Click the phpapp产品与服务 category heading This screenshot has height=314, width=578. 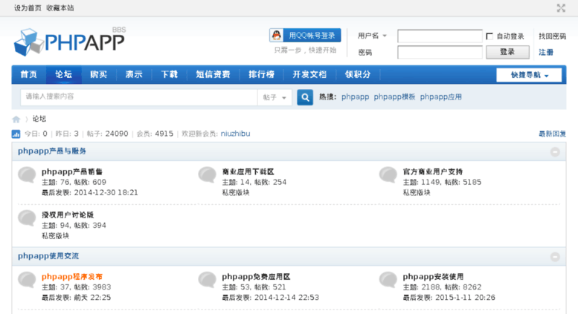click(x=52, y=151)
